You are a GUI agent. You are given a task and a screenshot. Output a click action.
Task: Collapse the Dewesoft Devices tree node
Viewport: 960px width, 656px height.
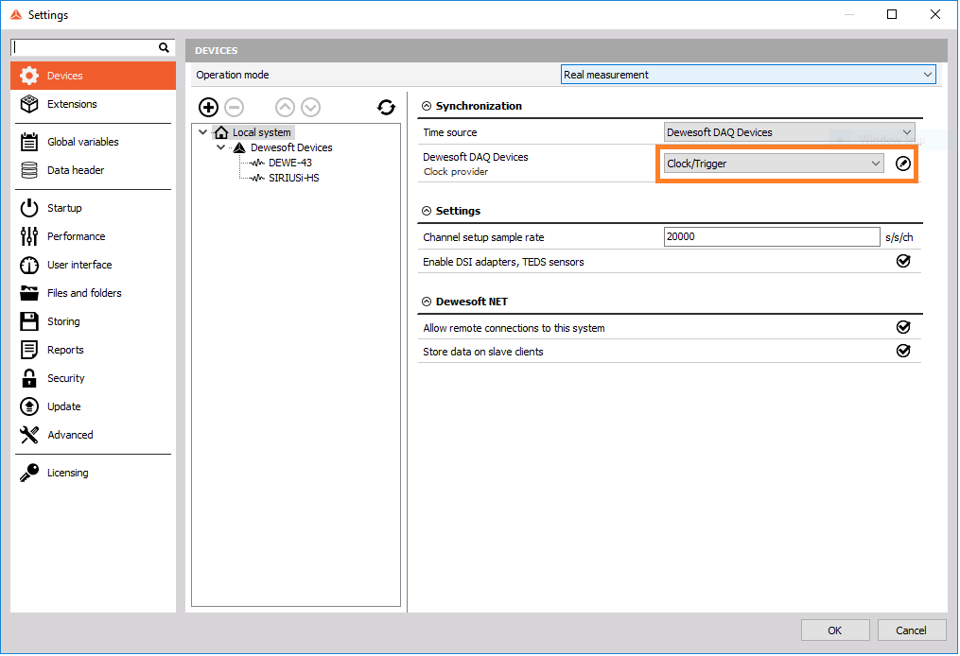[x=221, y=147]
